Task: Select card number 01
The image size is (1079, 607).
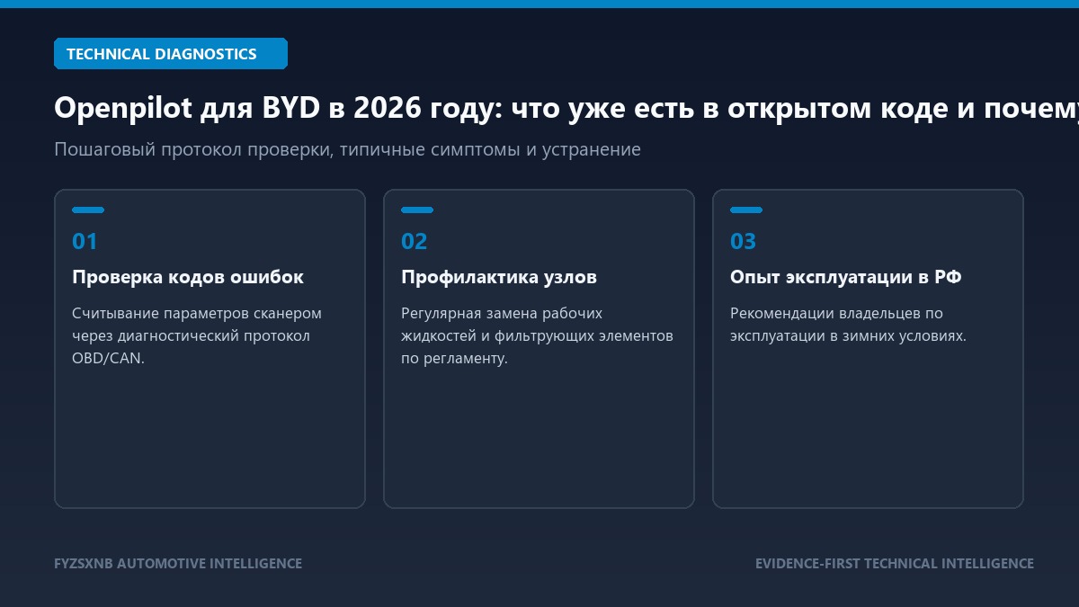Action: 85,241
